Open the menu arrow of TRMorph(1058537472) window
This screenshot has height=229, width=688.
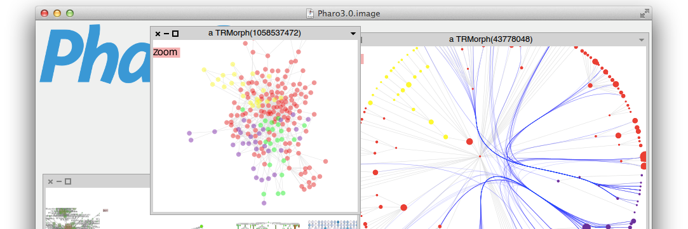pos(353,34)
